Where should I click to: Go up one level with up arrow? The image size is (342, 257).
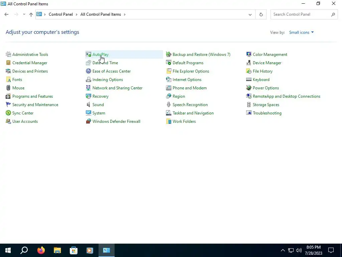pos(31,14)
